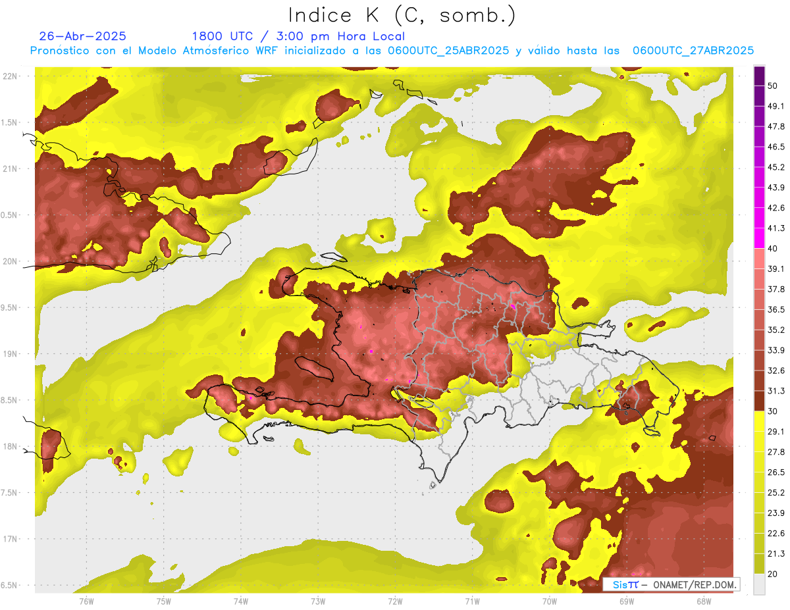This screenshot has height=610, width=790.
Task: Click the color bar value '25.2'
Action: [776, 492]
